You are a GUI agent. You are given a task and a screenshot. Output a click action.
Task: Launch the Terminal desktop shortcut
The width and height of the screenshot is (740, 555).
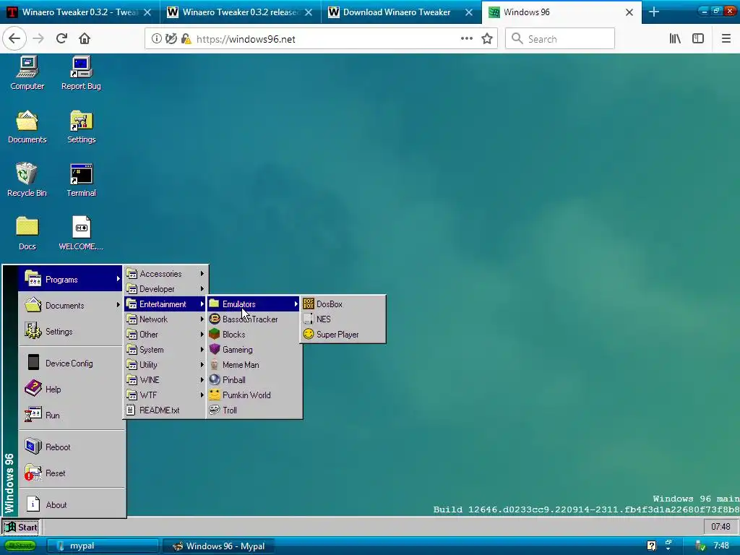[x=81, y=179]
